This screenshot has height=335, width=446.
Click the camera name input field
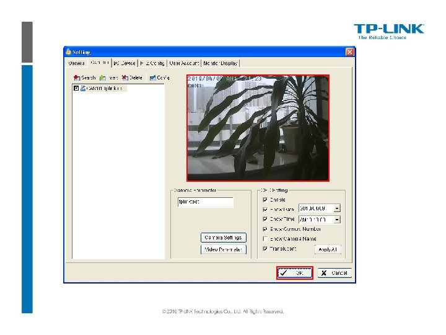point(205,202)
